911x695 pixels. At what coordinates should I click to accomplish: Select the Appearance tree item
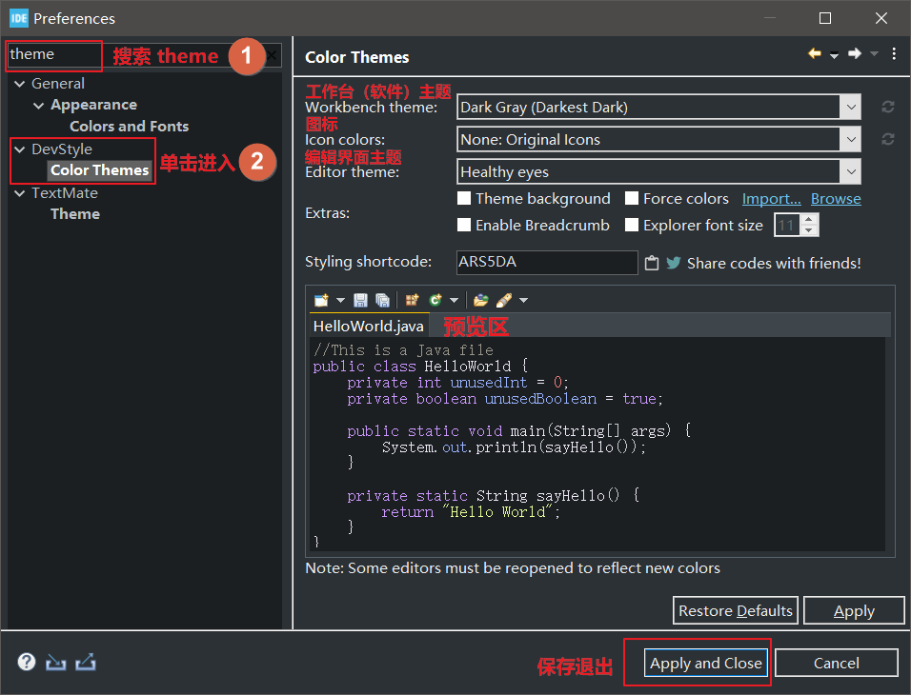93,105
